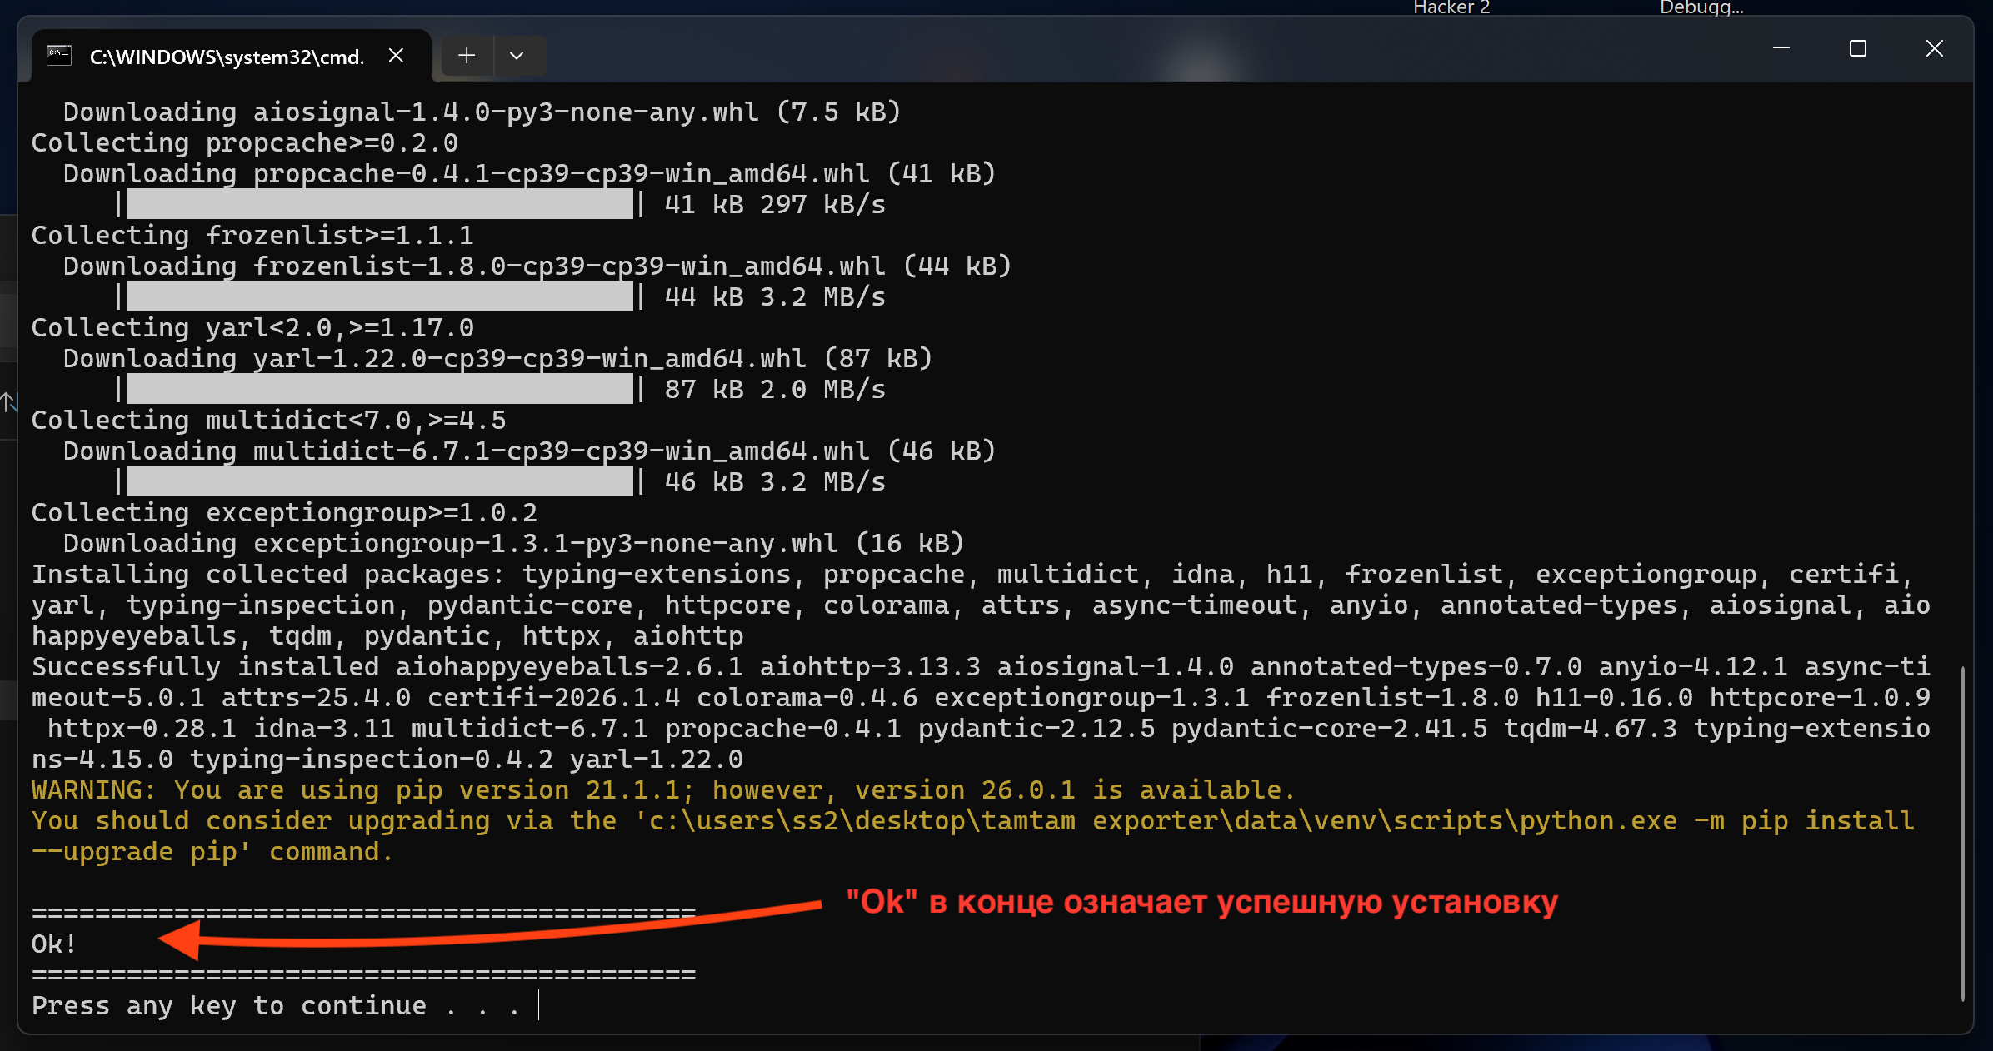Select the C:\WINDOWS\system32\cmd. tab
Image resolution: width=1993 pixels, height=1051 pixels.
(x=227, y=57)
